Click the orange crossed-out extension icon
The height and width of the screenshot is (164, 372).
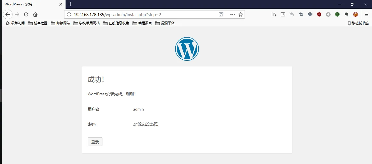click(356, 14)
